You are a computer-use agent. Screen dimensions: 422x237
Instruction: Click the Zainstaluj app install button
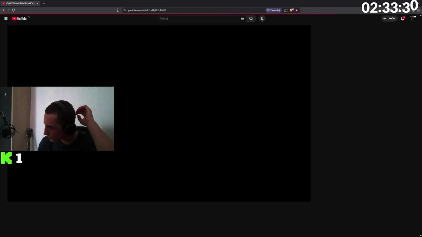pyautogui.click(x=273, y=10)
